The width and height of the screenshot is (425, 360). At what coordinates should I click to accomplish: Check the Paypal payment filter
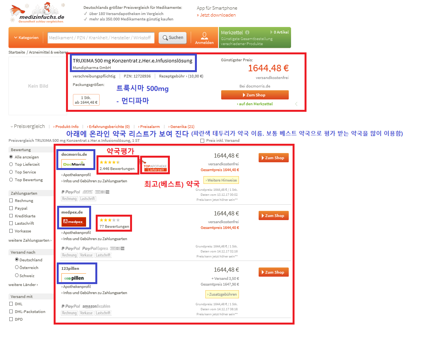[11, 208]
